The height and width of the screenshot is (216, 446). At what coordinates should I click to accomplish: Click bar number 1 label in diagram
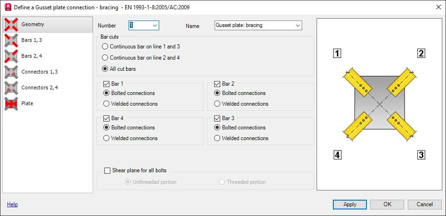pos(337,53)
